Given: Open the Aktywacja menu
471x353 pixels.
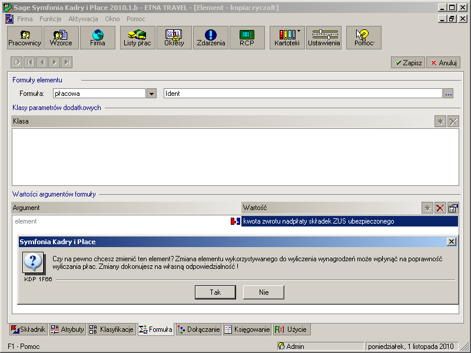Looking at the screenshot, I should point(83,19).
